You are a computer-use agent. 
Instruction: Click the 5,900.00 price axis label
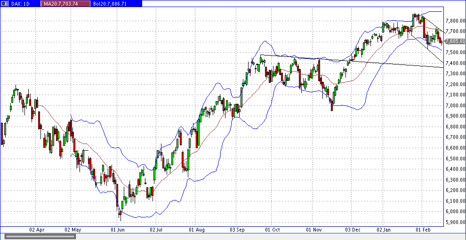[455, 222]
